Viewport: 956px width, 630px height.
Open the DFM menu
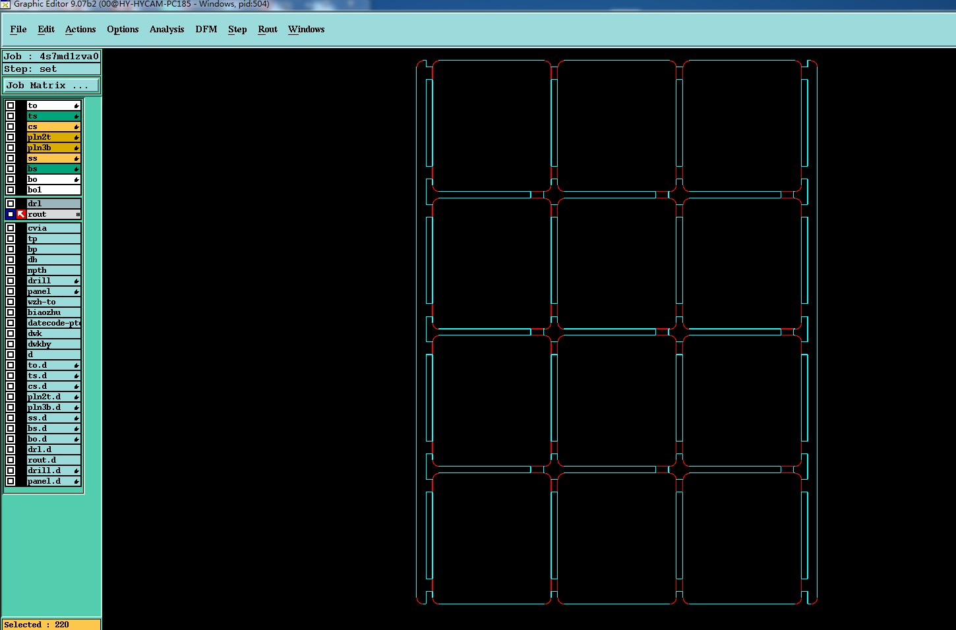pyautogui.click(x=206, y=29)
